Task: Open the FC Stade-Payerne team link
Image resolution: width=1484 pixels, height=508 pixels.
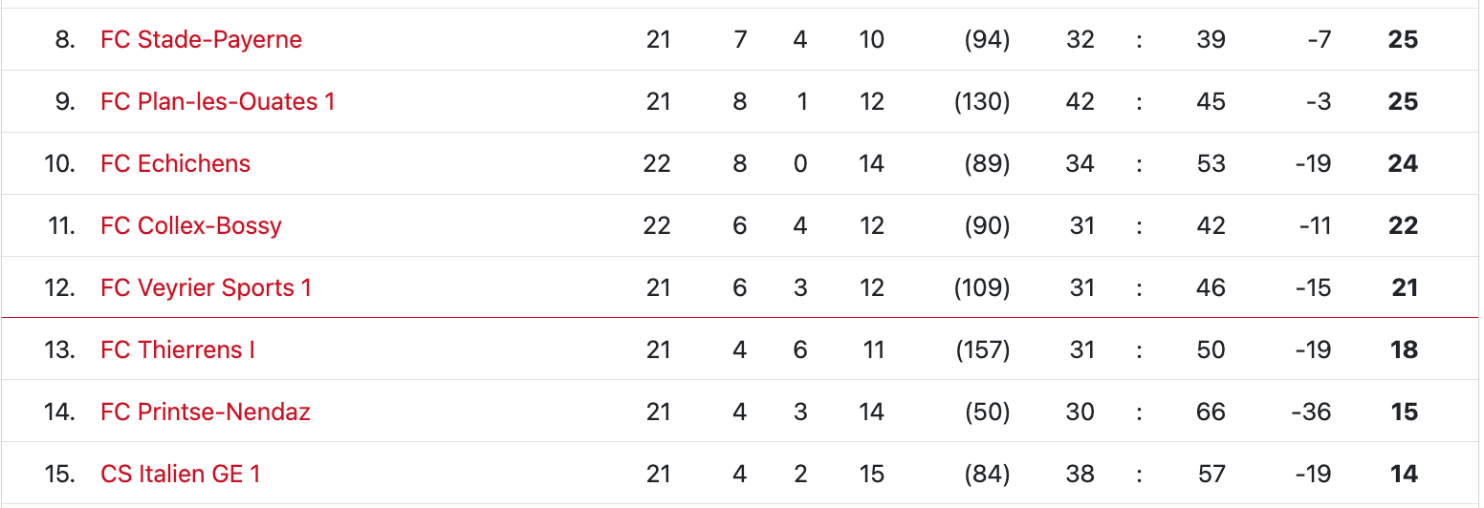Action: pos(201,40)
